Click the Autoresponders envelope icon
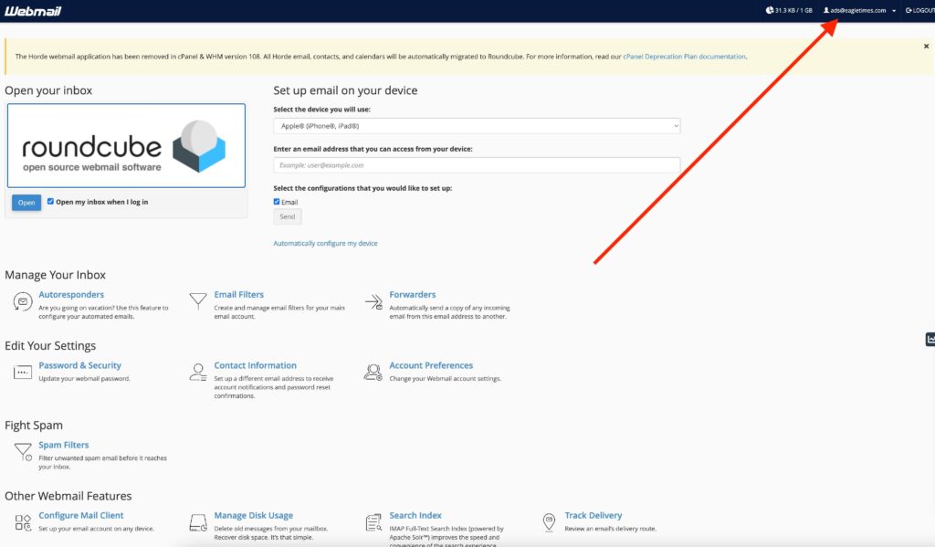 tap(22, 301)
